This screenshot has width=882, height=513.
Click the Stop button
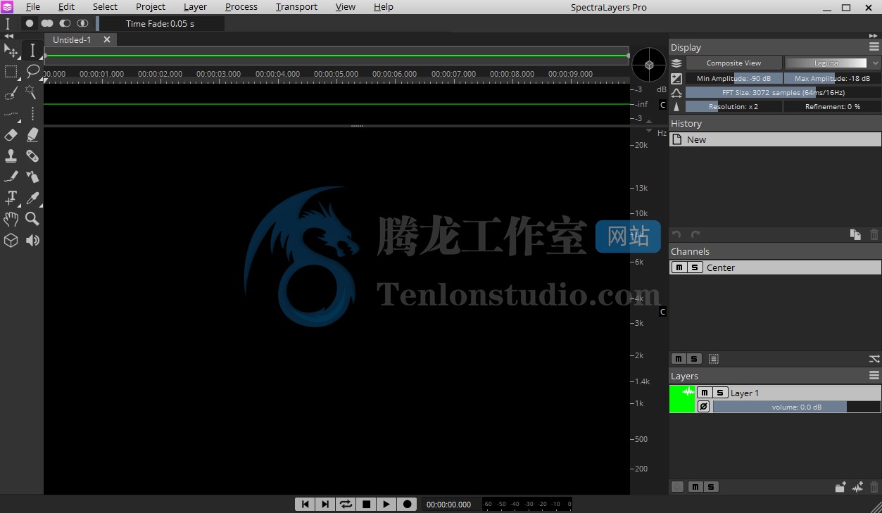click(x=366, y=504)
